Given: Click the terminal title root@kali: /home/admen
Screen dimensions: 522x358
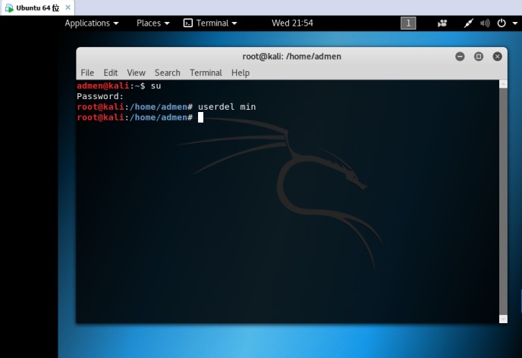Looking at the screenshot, I should click(x=291, y=57).
